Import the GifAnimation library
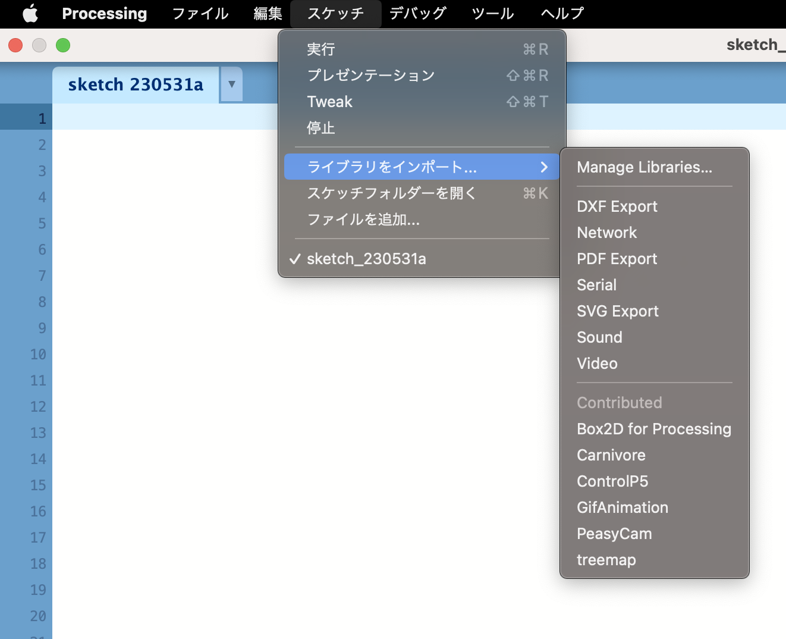 [622, 507]
